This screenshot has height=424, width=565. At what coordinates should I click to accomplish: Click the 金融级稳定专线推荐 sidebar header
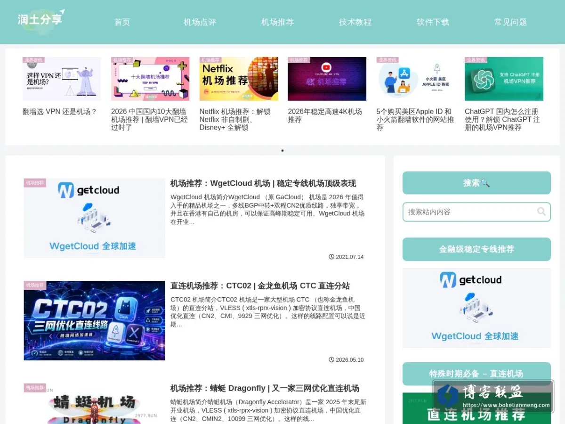(476, 249)
